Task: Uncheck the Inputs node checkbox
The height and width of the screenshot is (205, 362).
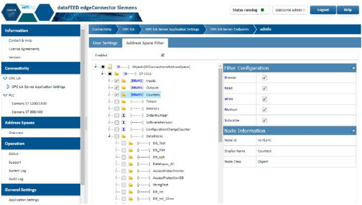Action: (x=117, y=81)
